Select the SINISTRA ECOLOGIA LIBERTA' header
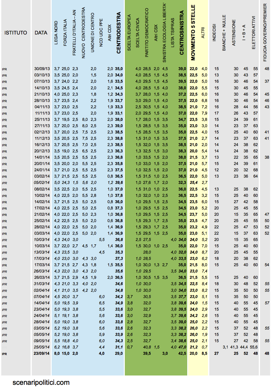The width and height of the screenshot is (272, 390). pyautogui.click(x=165, y=32)
